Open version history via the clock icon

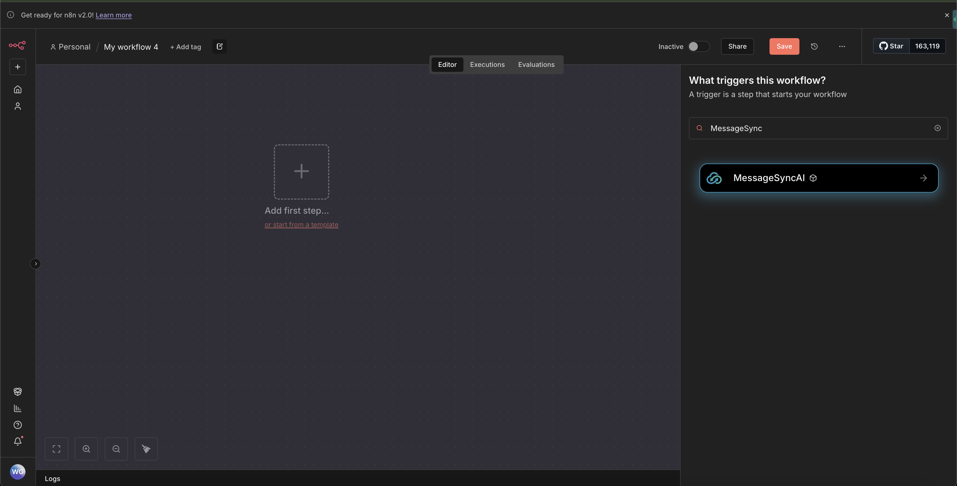pos(814,46)
